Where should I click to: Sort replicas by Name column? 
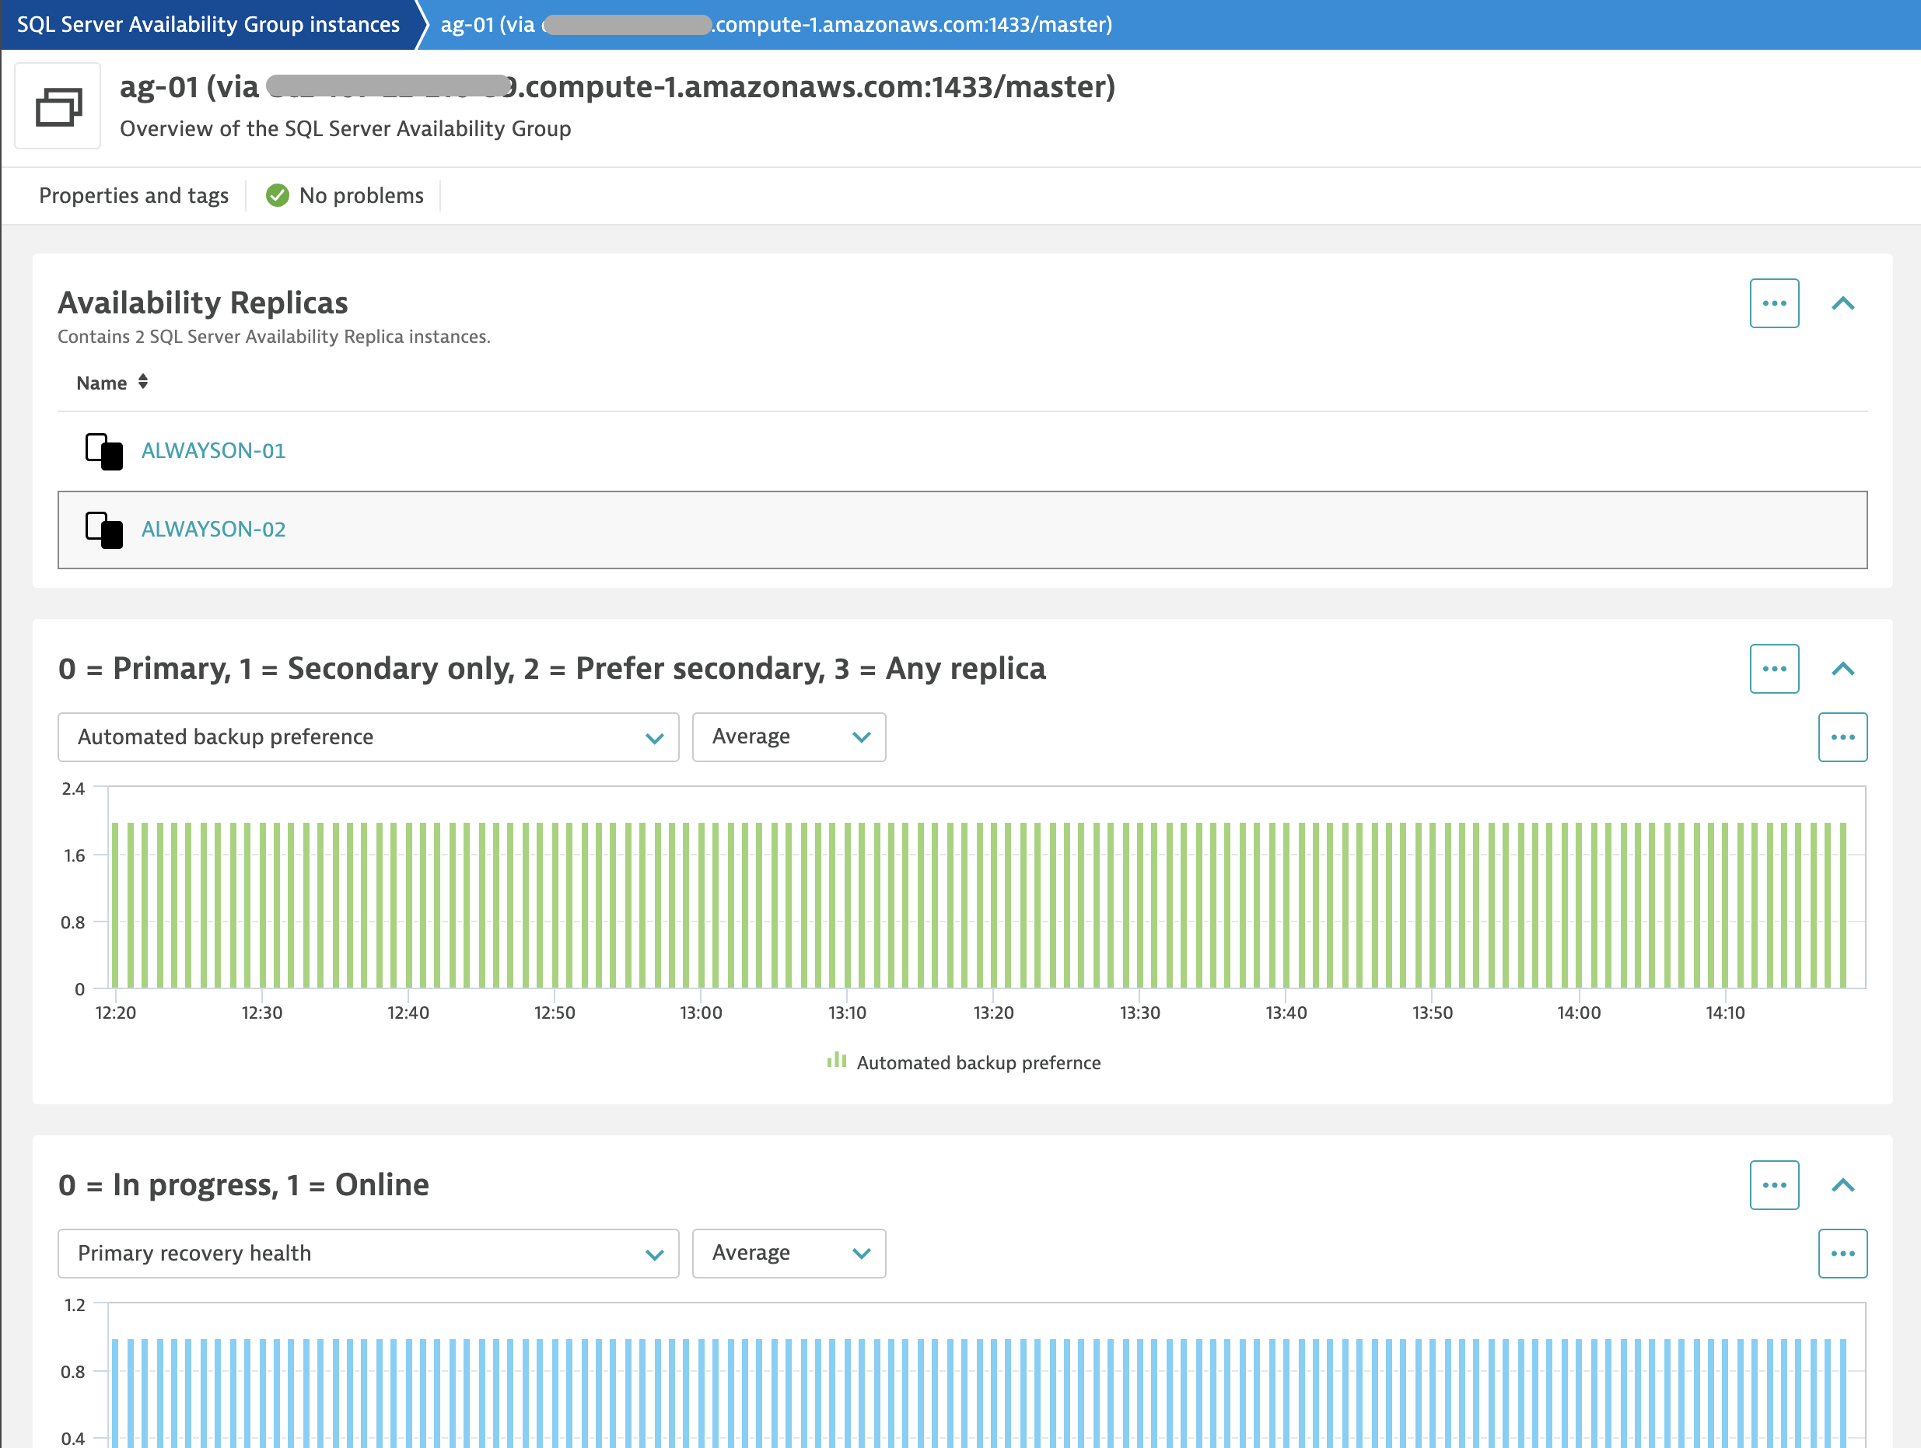pos(112,383)
